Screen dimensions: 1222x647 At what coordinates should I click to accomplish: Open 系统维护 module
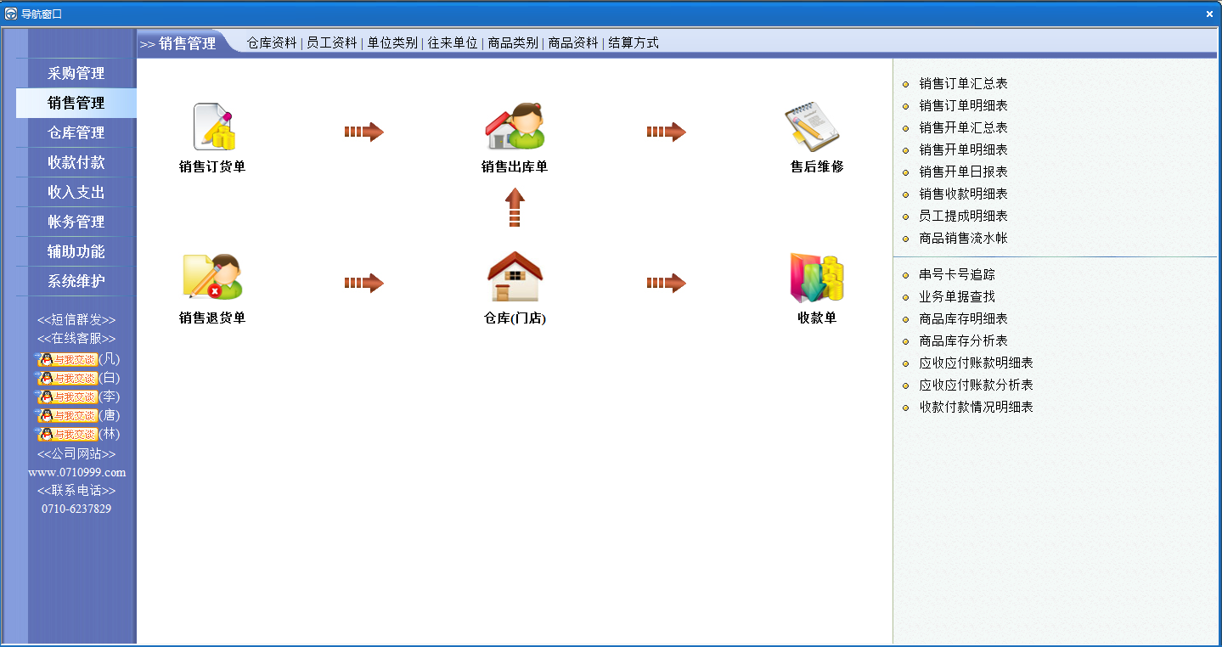[x=76, y=281]
